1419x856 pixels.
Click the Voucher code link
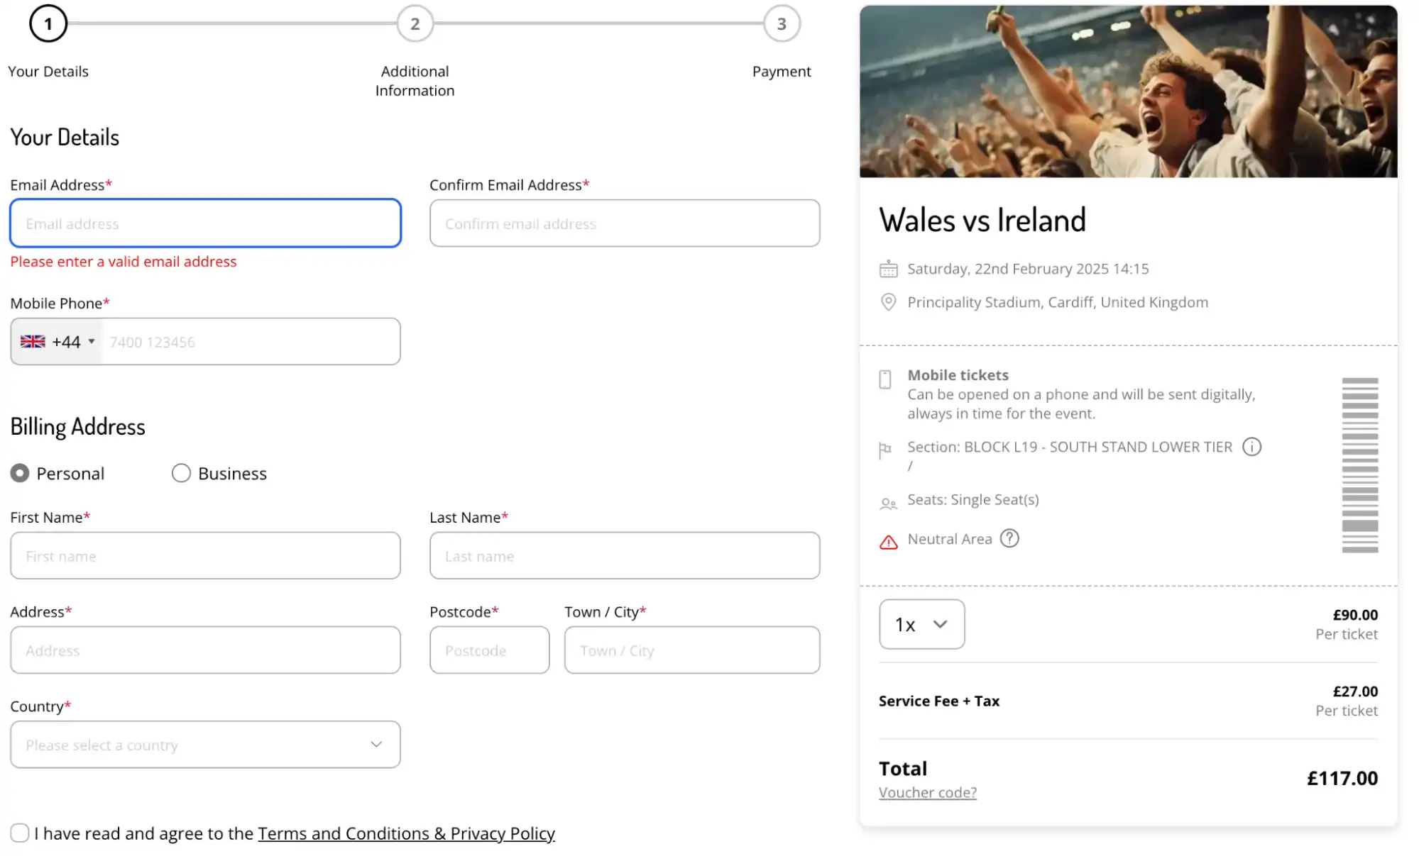[x=927, y=792]
